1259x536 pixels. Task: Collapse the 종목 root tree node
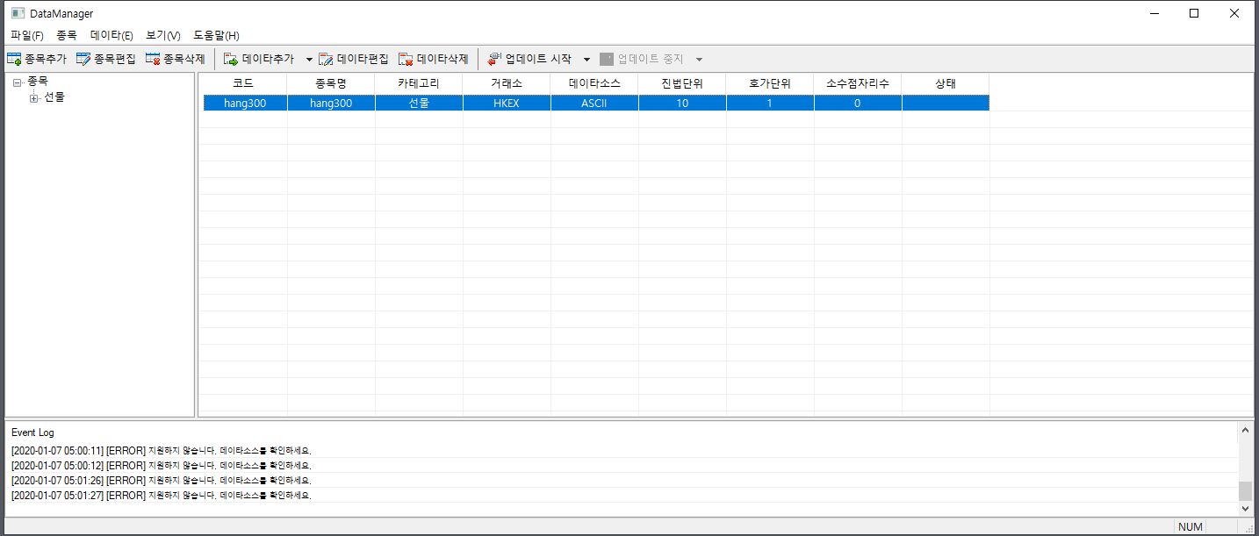(18, 82)
